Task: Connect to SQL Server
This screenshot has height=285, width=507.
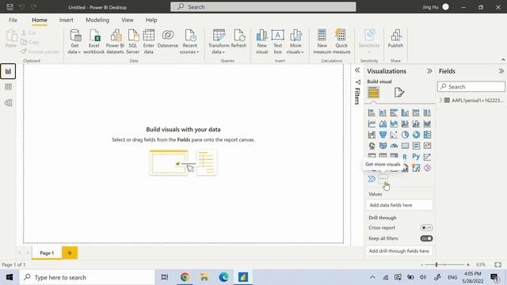Action: (133, 41)
